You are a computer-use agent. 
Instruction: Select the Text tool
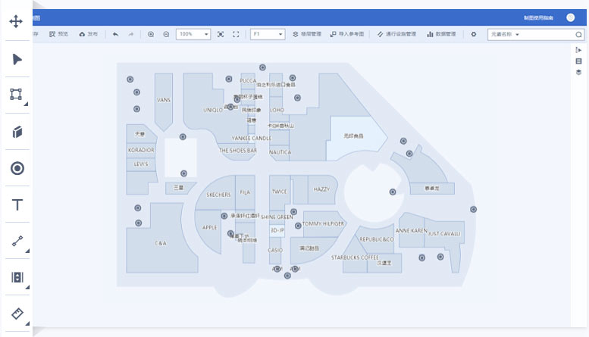(16, 204)
